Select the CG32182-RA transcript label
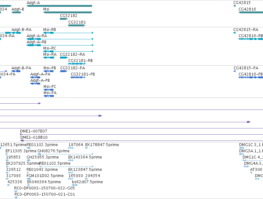 coord(72,54)
